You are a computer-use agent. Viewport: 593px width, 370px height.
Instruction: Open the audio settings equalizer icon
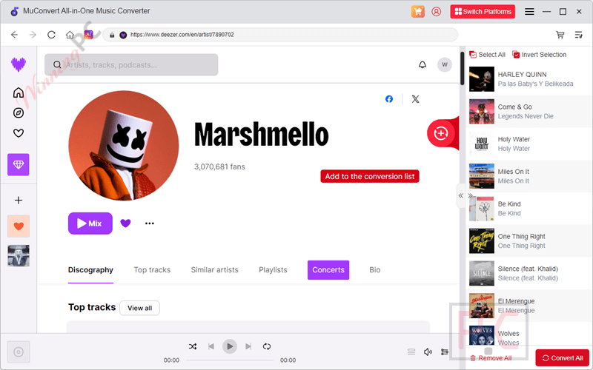coord(444,352)
